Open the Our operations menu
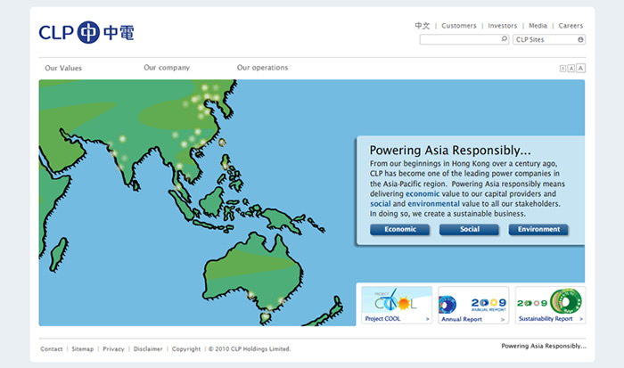Screen dimensions: 624x368 (x=262, y=68)
